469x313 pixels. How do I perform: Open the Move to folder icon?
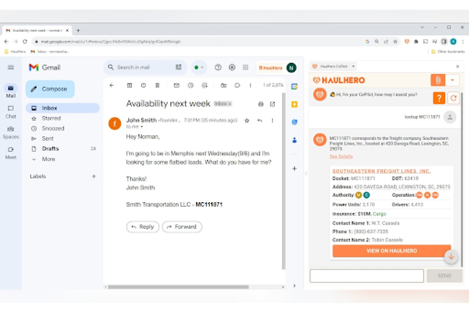pyautogui.click(x=224, y=85)
